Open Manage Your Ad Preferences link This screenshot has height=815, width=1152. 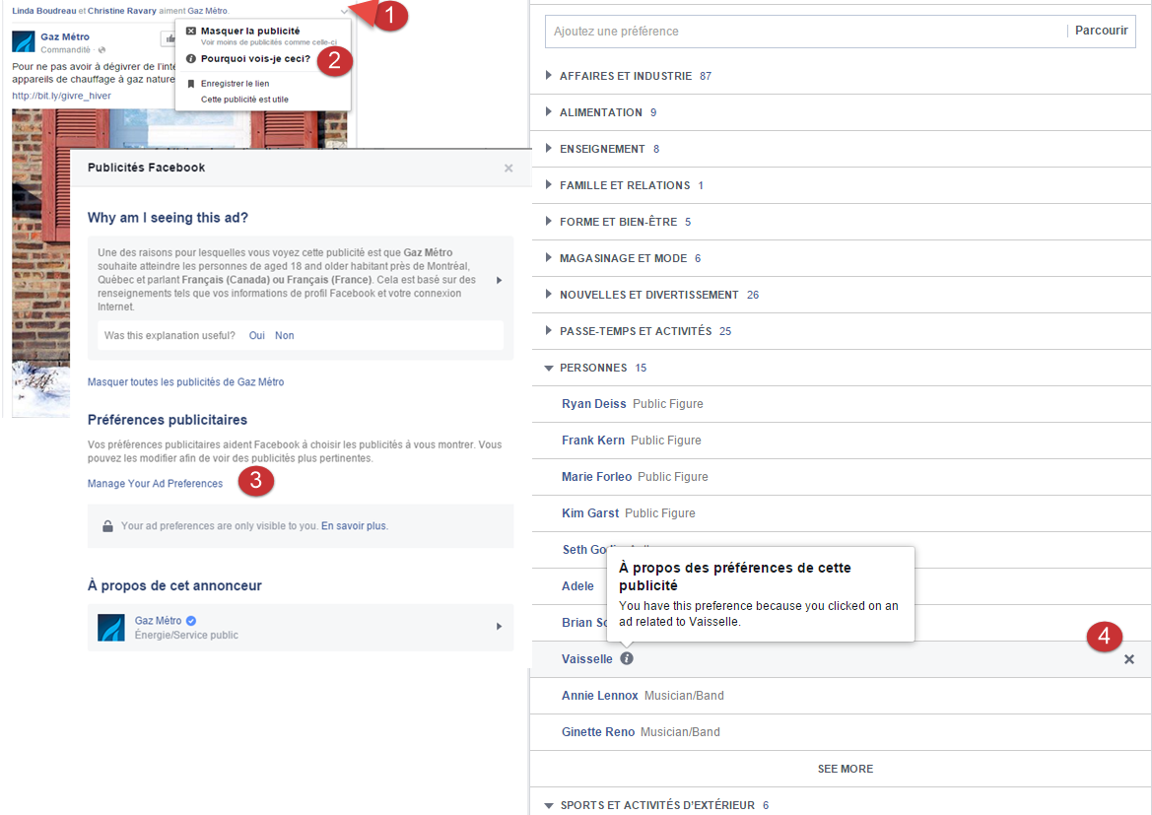point(155,483)
